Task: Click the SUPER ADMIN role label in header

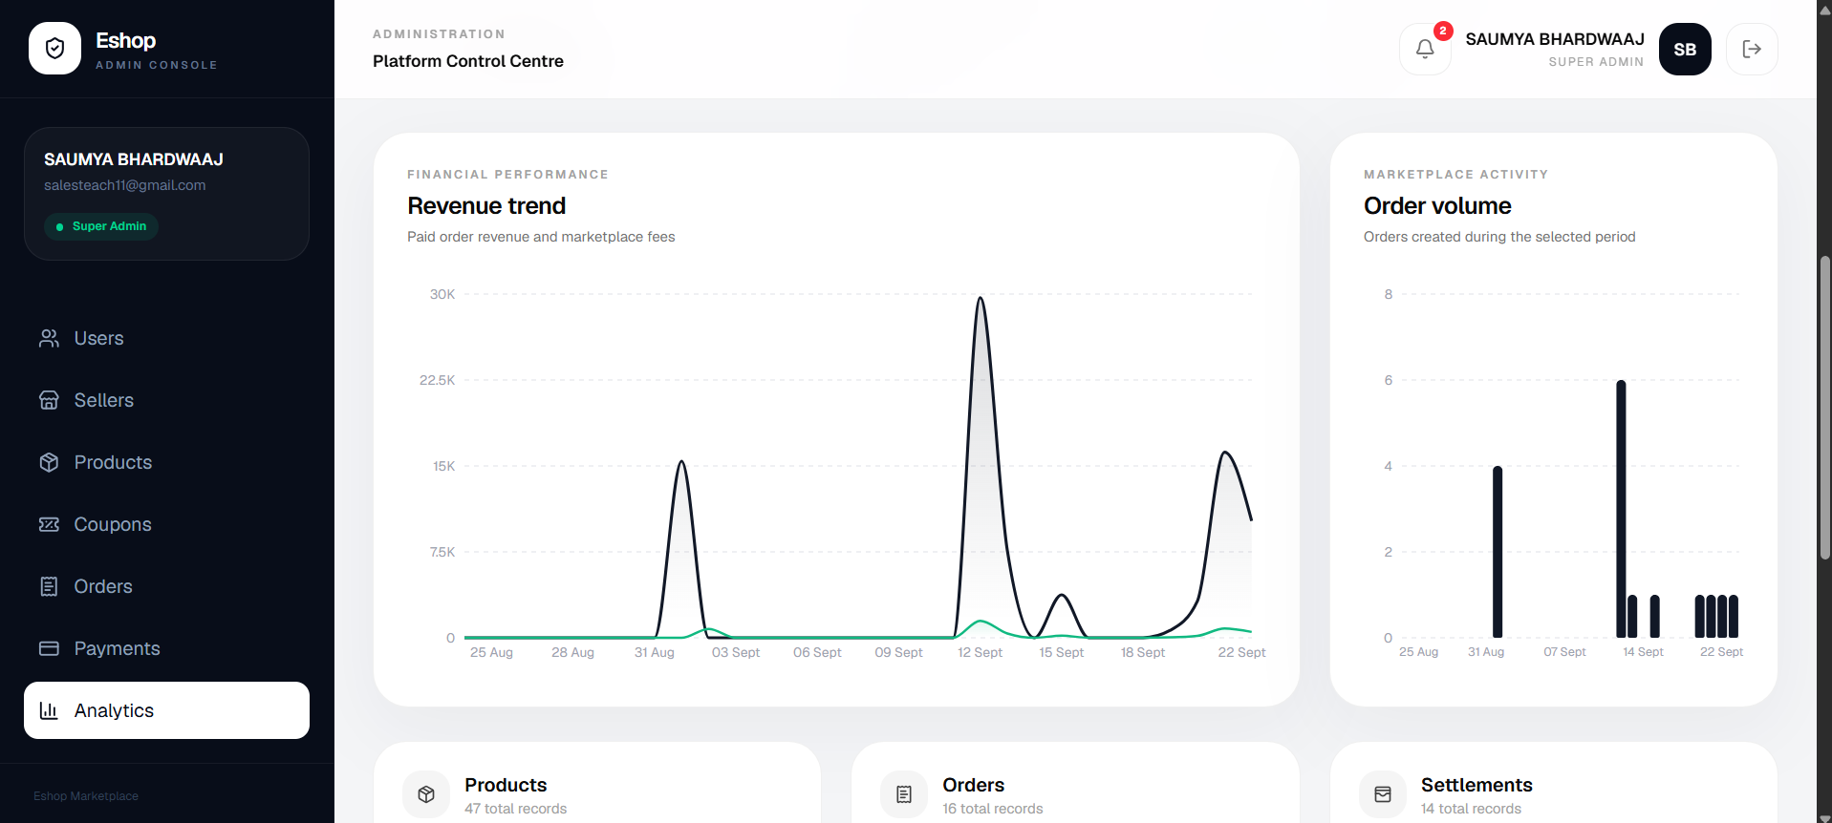Action: pyautogui.click(x=1596, y=62)
